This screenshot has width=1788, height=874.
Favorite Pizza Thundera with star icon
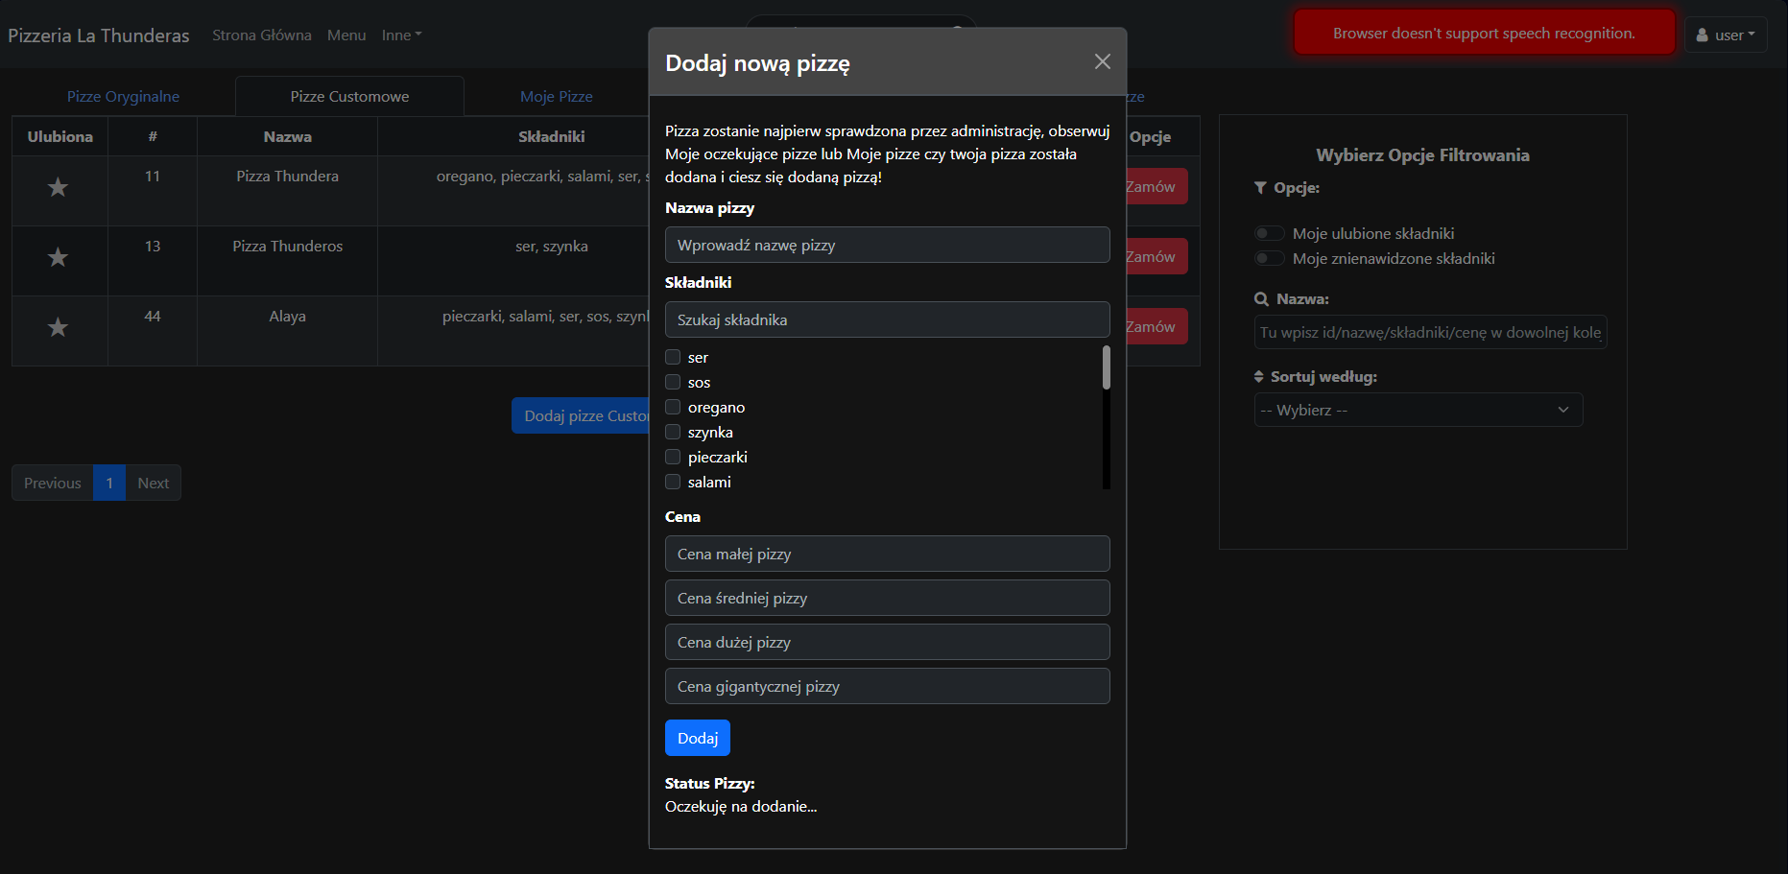[x=59, y=187]
